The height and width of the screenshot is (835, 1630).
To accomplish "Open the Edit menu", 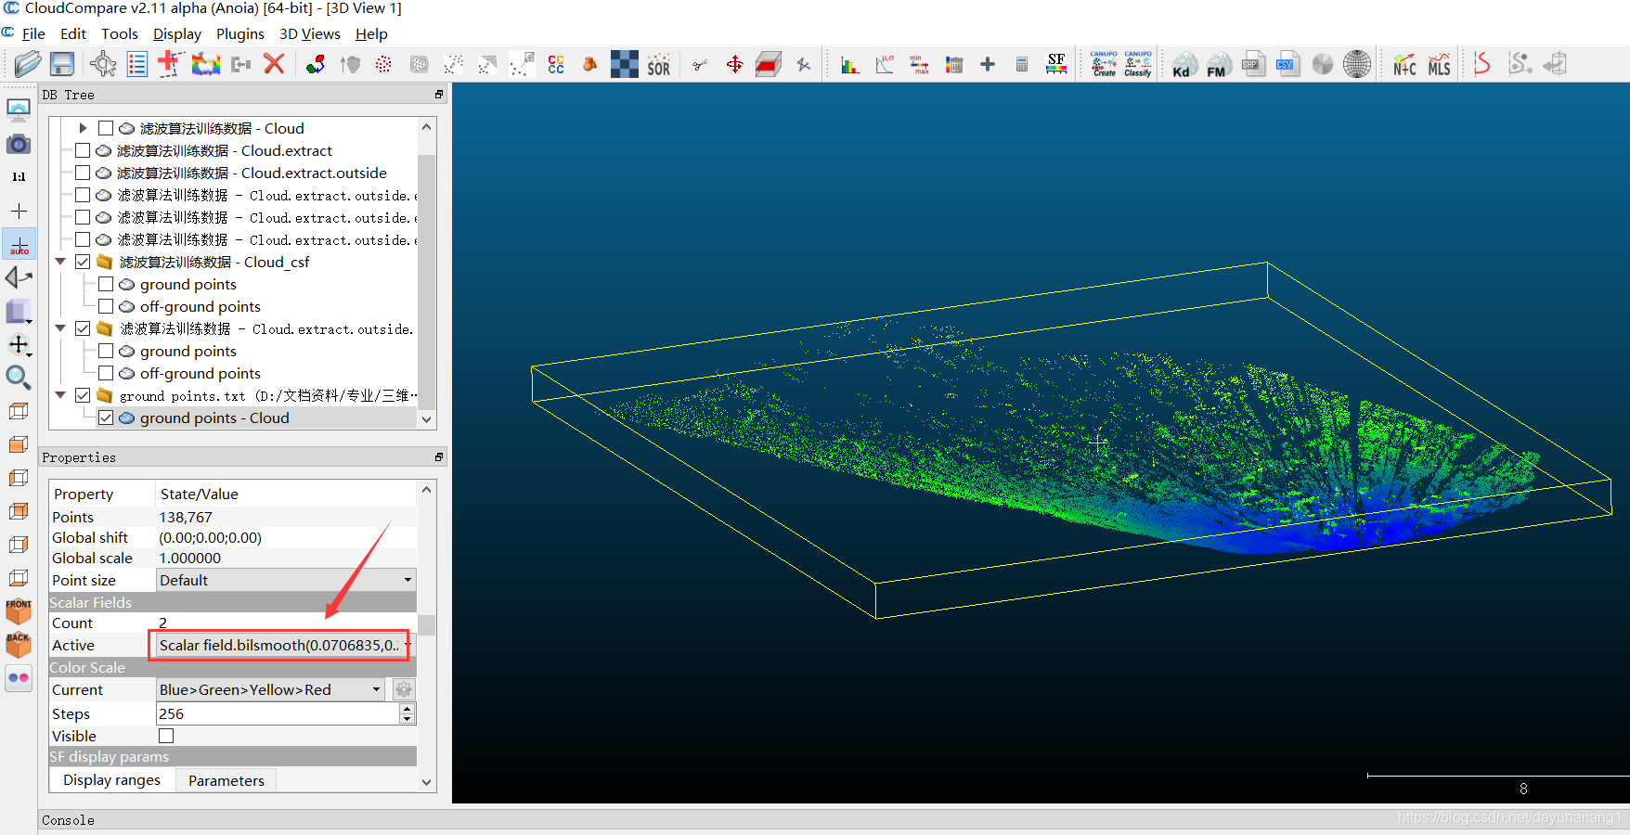I will click(73, 33).
